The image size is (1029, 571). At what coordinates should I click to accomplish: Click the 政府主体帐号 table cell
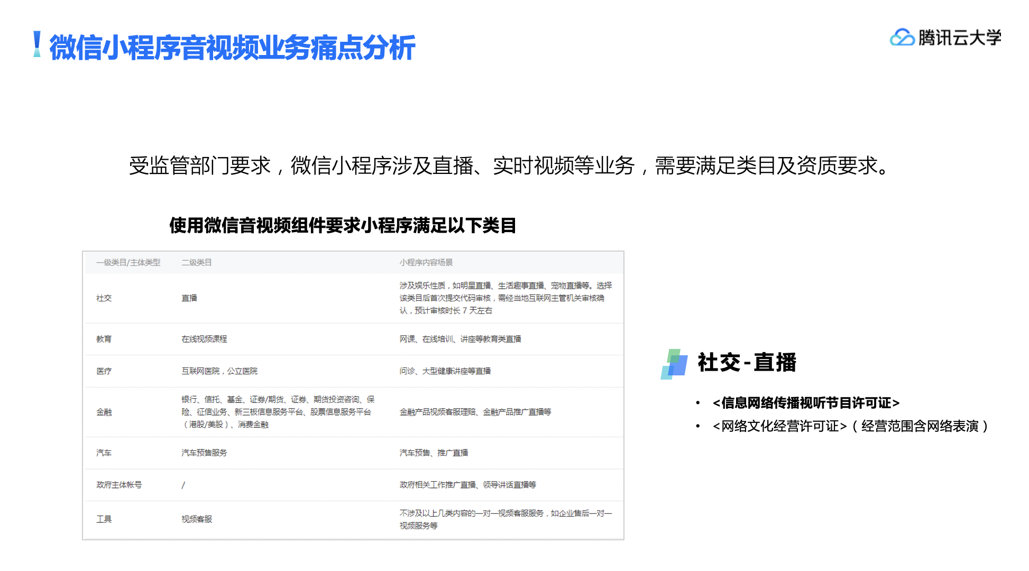click(x=119, y=485)
